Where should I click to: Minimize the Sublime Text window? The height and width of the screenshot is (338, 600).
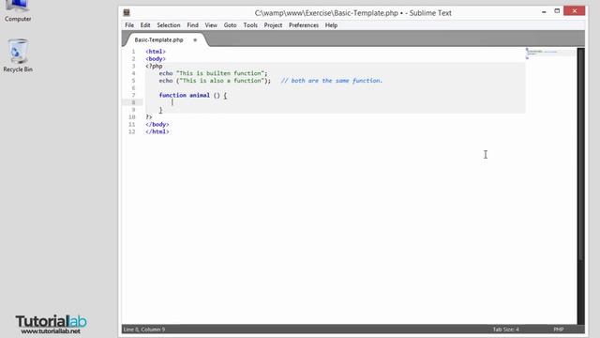click(544, 11)
